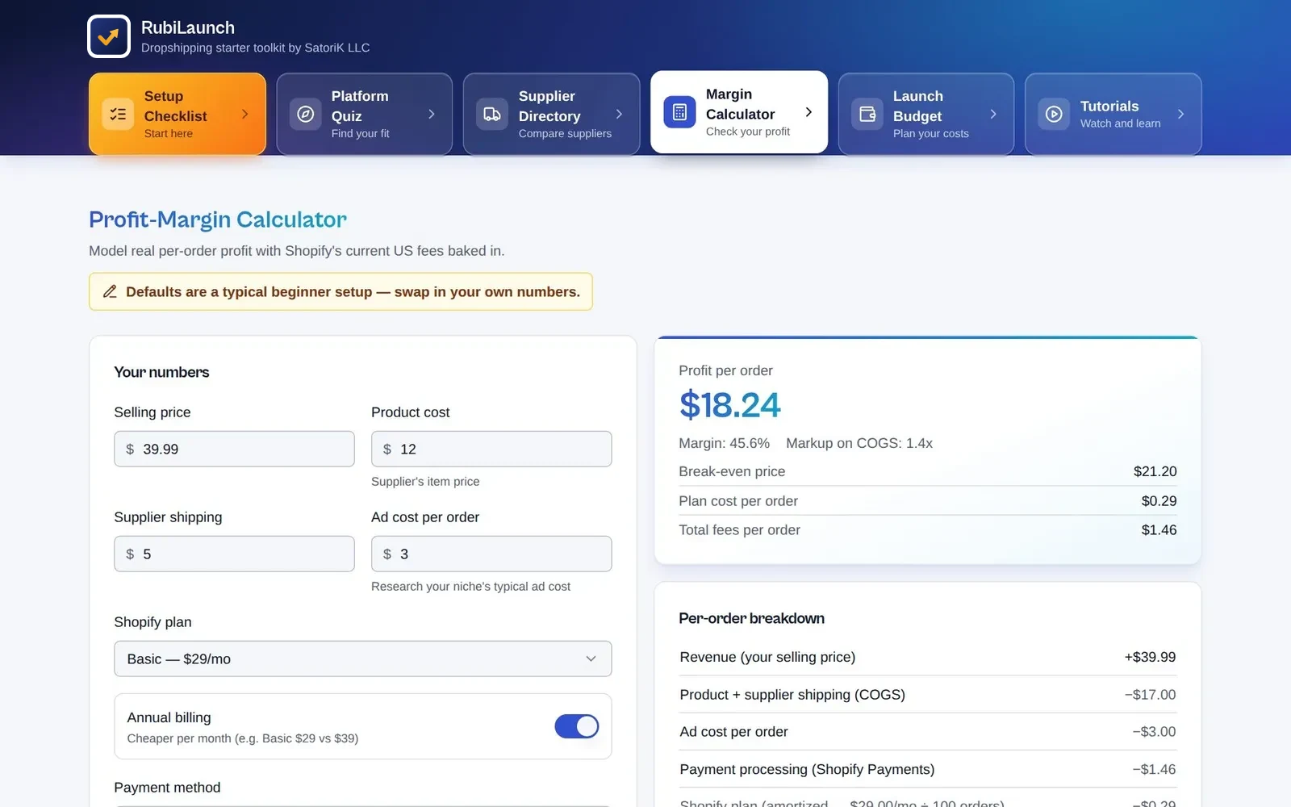Click the Margin Calculator calculator icon
Image resolution: width=1291 pixels, height=807 pixels.
pos(679,112)
